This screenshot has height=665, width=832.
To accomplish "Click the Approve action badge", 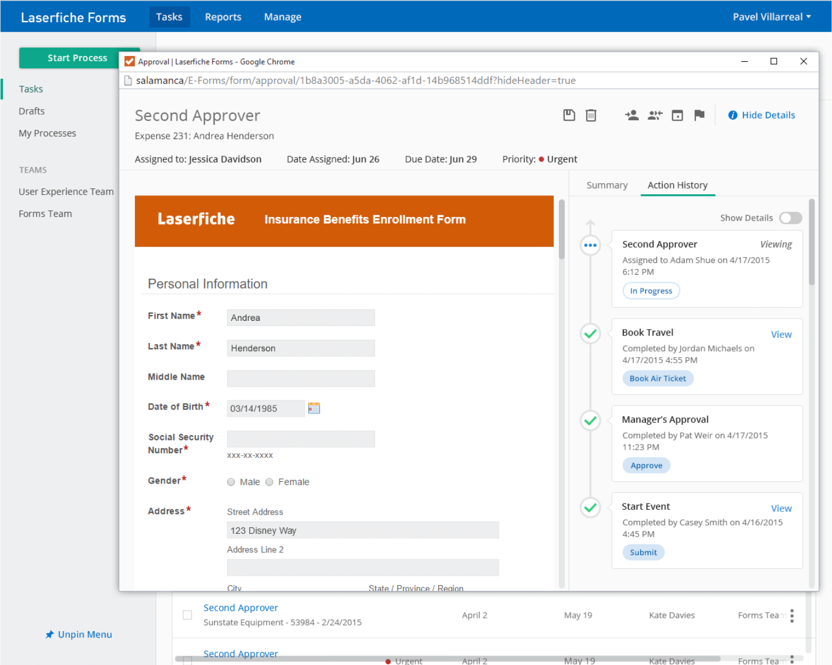I will 646,466.
